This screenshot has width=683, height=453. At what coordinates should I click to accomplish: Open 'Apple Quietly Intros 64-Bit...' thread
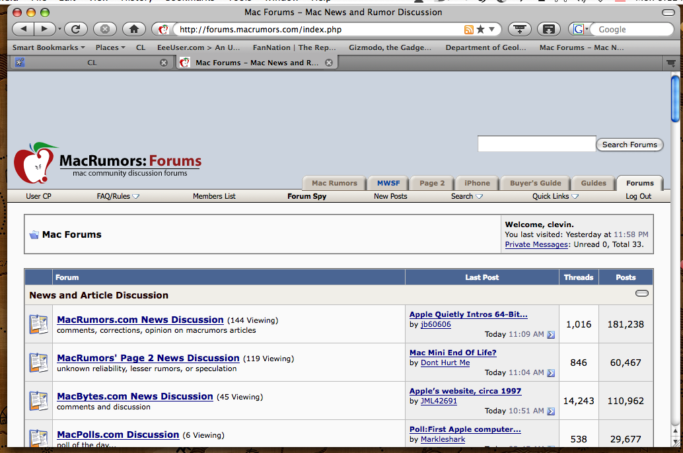pos(468,314)
